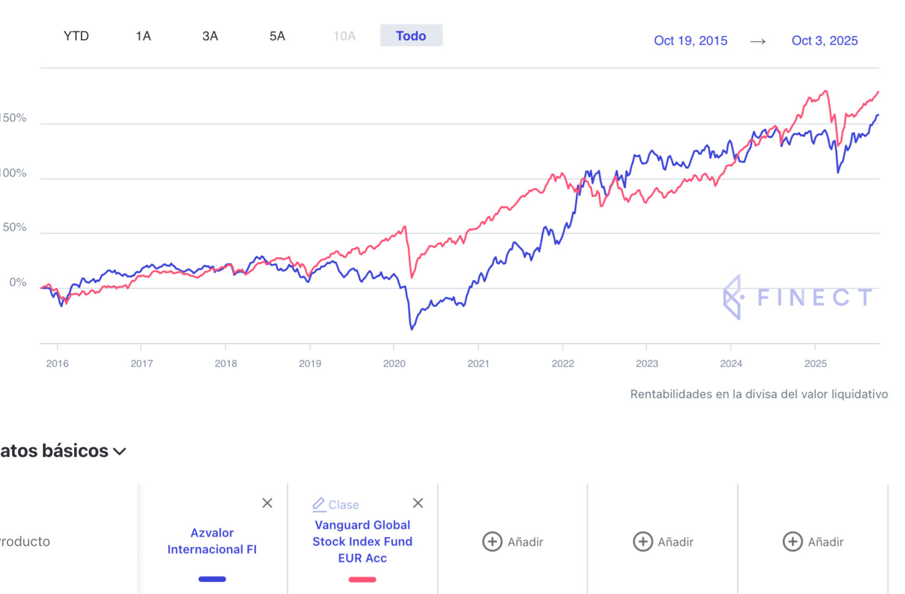The height and width of the screenshot is (594, 905).
Task: Click the rightmost Añadir plus icon
Action: 792,541
